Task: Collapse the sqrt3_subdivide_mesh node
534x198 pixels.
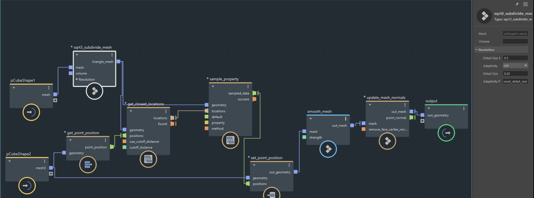Action: (x=77, y=55)
